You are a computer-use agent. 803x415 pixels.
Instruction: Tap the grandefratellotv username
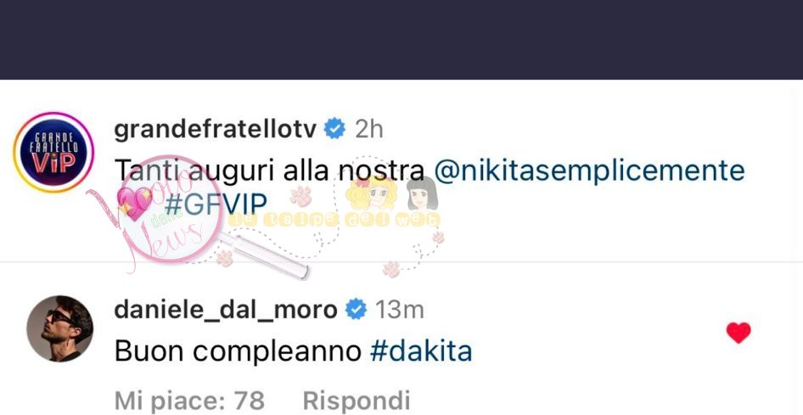click(x=215, y=130)
